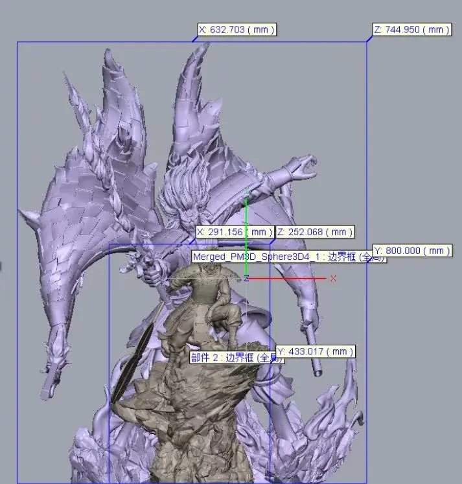This screenshot has height=484, width=462.
Task: Click the Y: 433.017 (mm) dimension label
Action: [x=315, y=351]
